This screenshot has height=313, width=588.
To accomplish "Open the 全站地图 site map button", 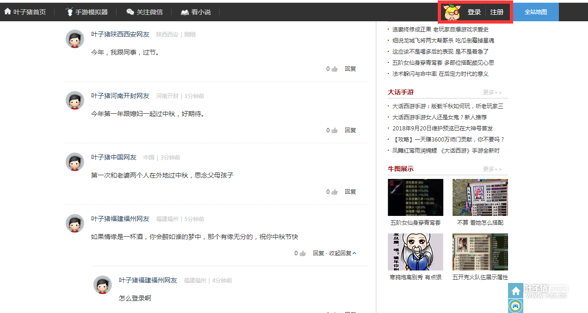I will [535, 12].
